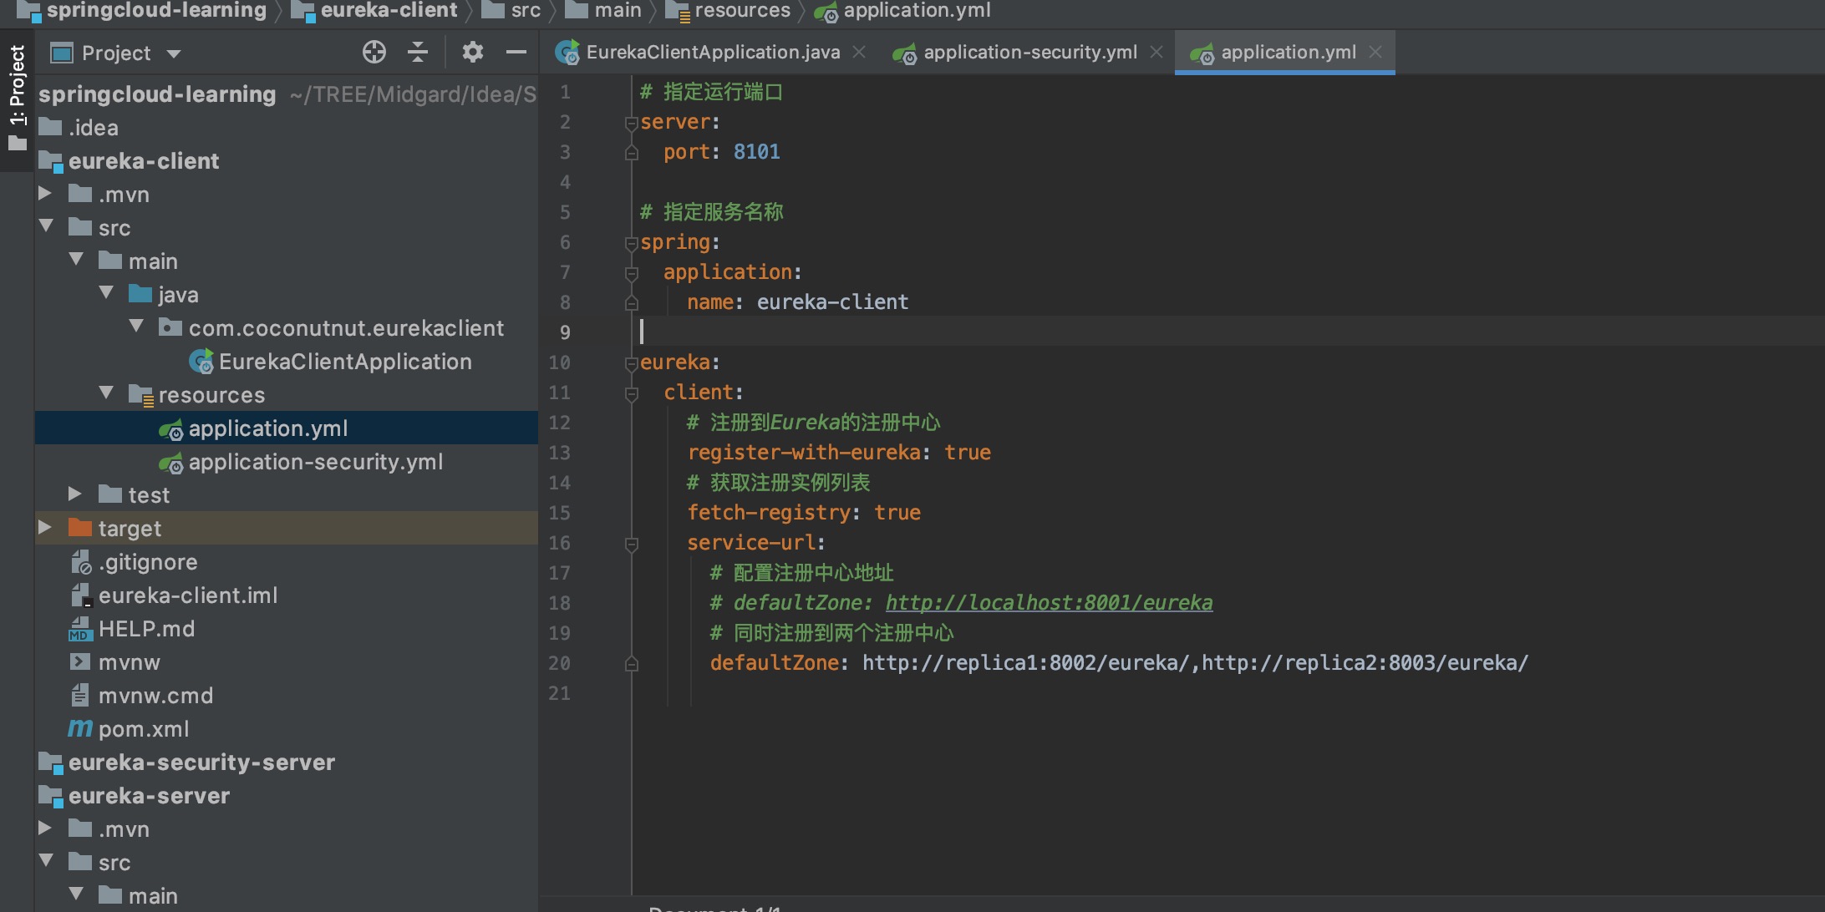
Task: Click the EurekaClientApplication class icon in tree
Action: tap(201, 362)
